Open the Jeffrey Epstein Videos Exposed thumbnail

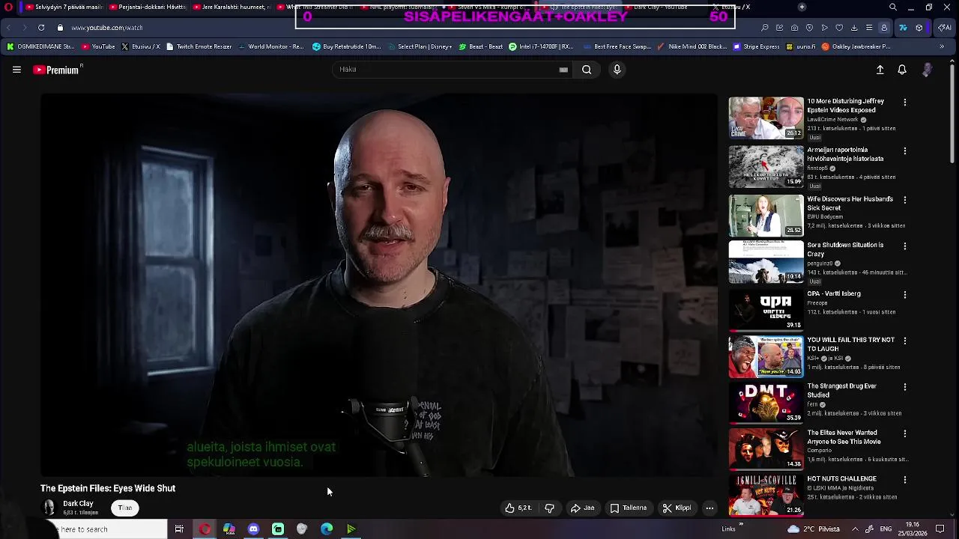766,118
